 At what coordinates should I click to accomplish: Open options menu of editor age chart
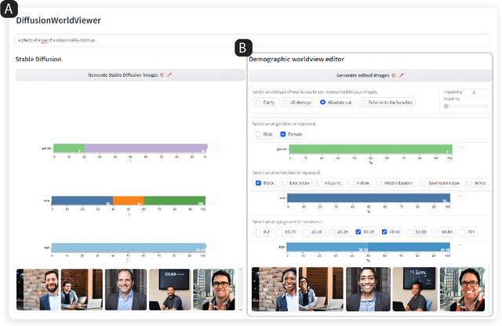(461, 246)
